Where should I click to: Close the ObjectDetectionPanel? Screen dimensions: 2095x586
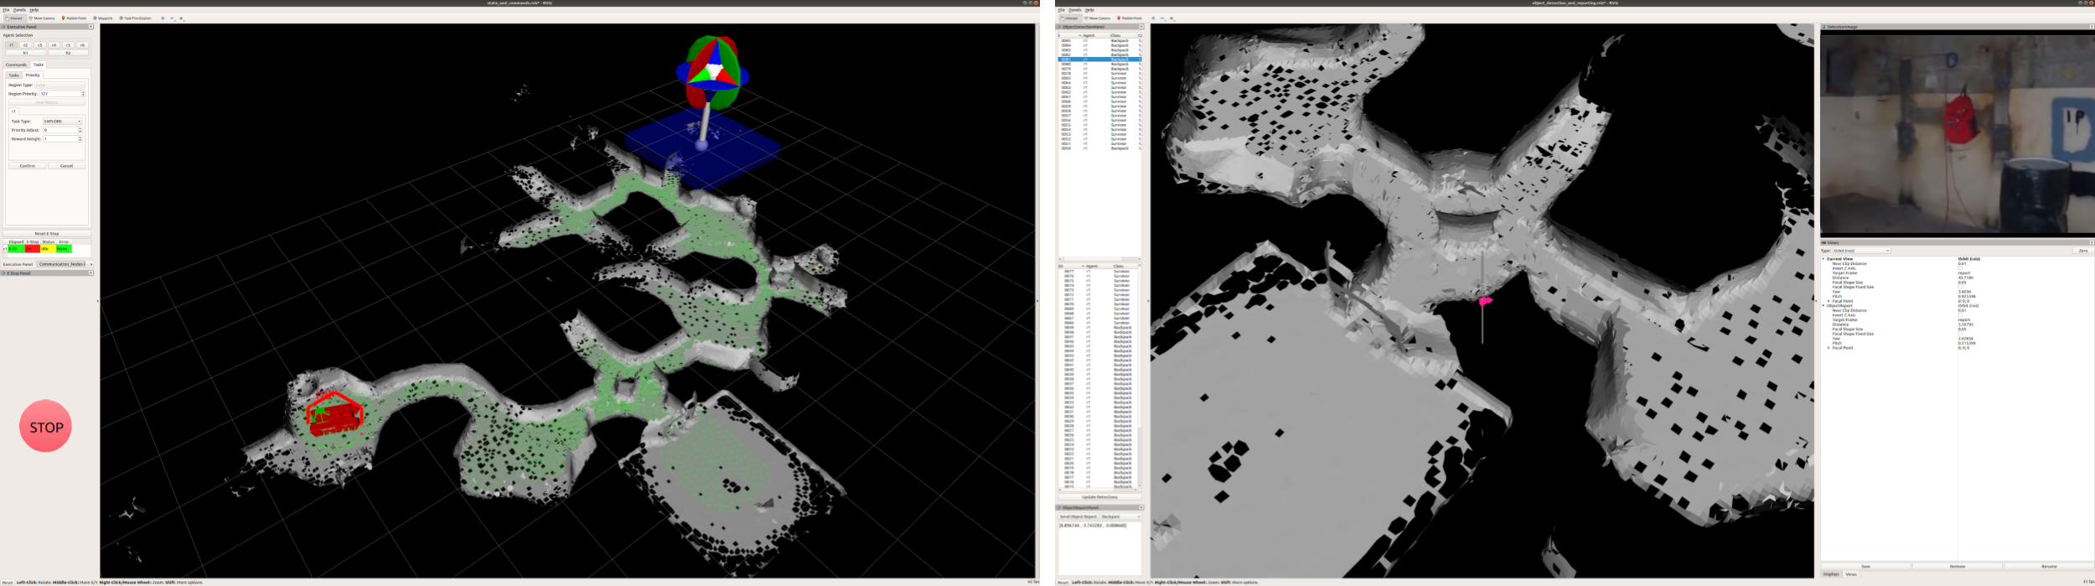pos(1141,27)
